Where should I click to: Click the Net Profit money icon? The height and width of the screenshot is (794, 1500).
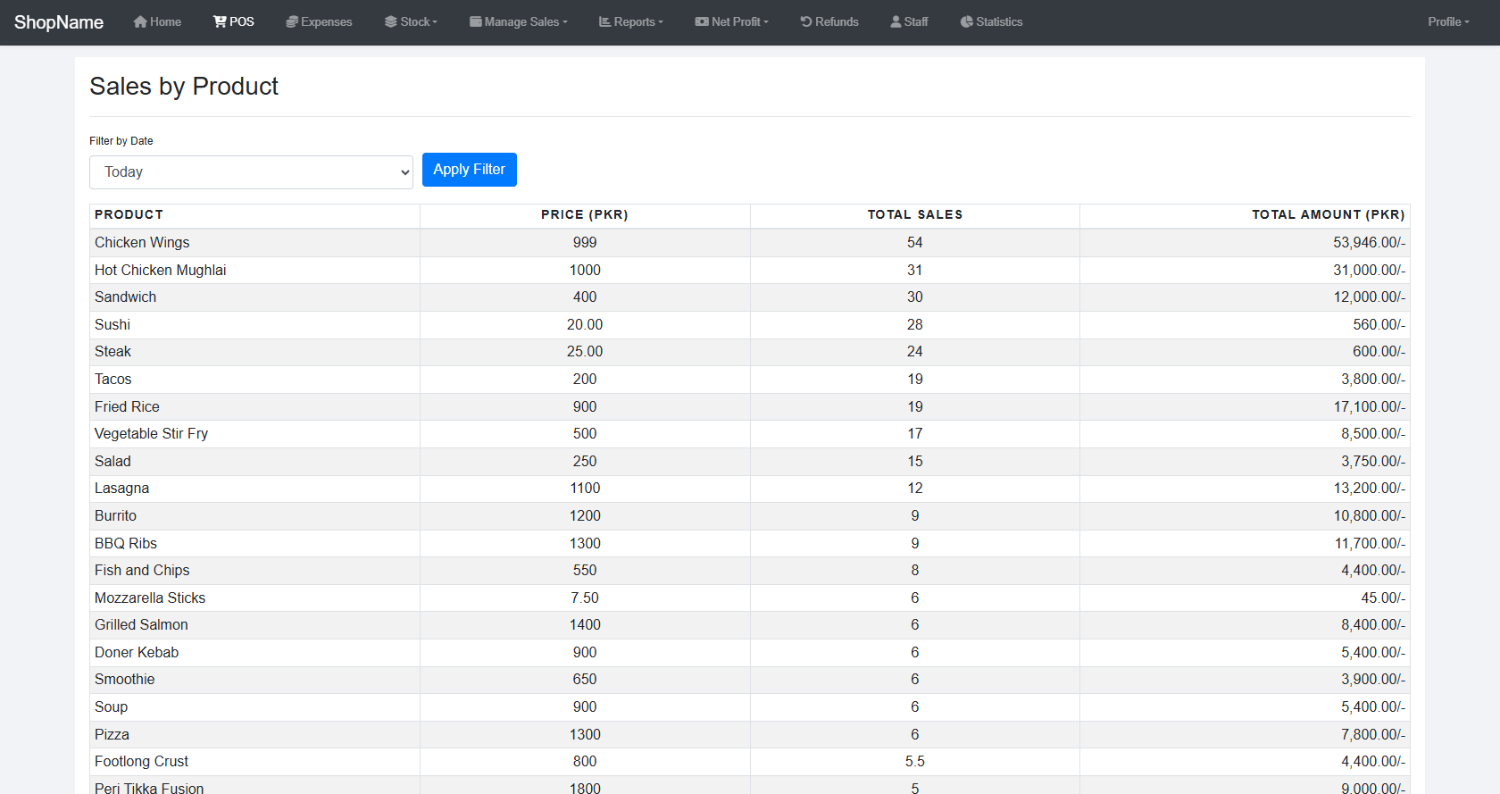click(702, 21)
